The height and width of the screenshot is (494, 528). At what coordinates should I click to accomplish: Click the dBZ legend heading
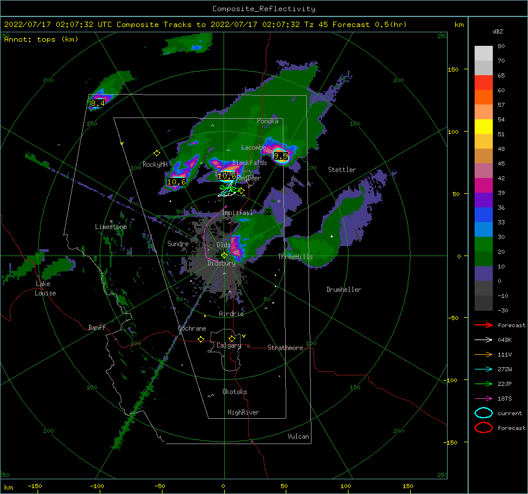(x=497, y=32)
